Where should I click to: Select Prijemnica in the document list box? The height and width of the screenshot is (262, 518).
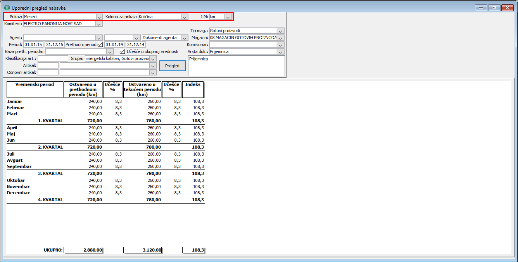tap(199, 59)
